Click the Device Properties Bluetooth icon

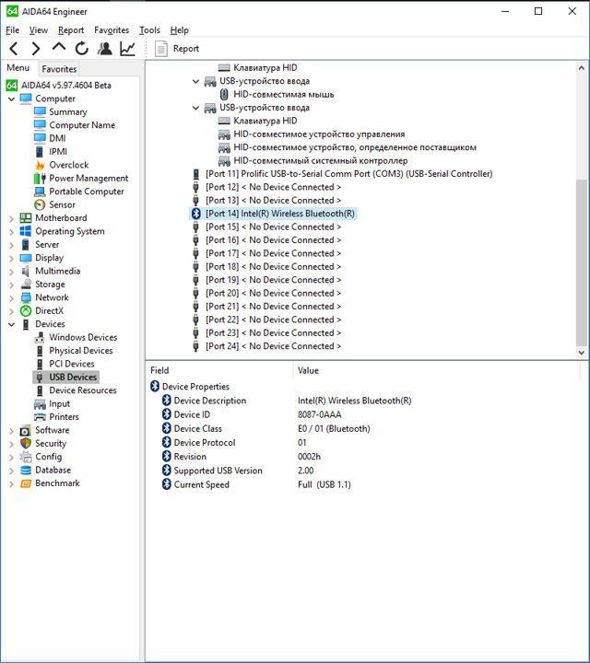pyautogui.click(x=155, y=387)
